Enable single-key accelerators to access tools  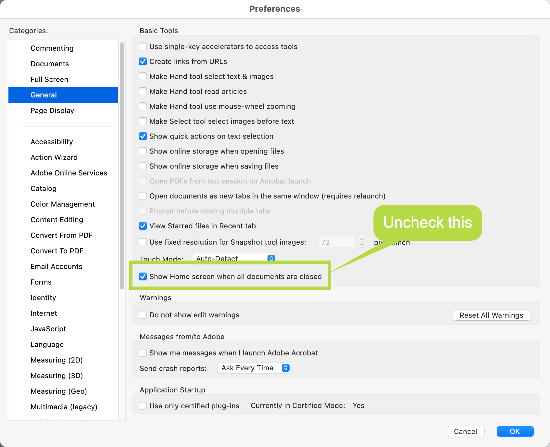[143, 46]
